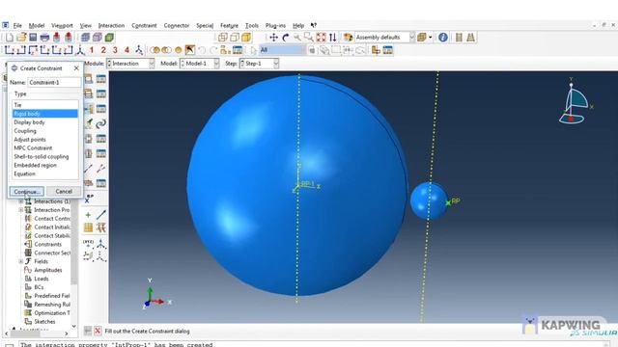Open the Interaction menu
Image resolution: width=618 pixels, height=347 pixels.
click(x=112, y=26)
